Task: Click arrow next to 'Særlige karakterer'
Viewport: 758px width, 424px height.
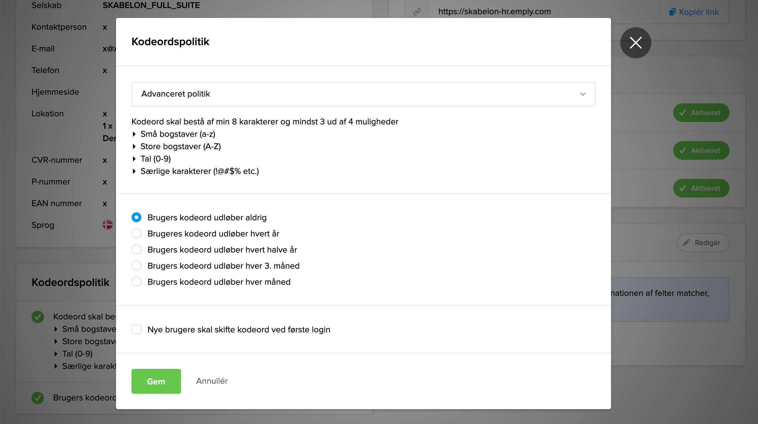Action: [x=134, y=171]
